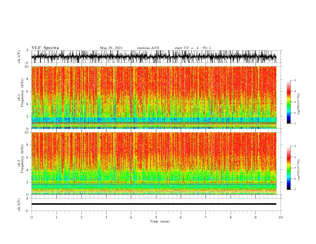Click the ch.3 flat waveform trace

[x=154, y=204]
